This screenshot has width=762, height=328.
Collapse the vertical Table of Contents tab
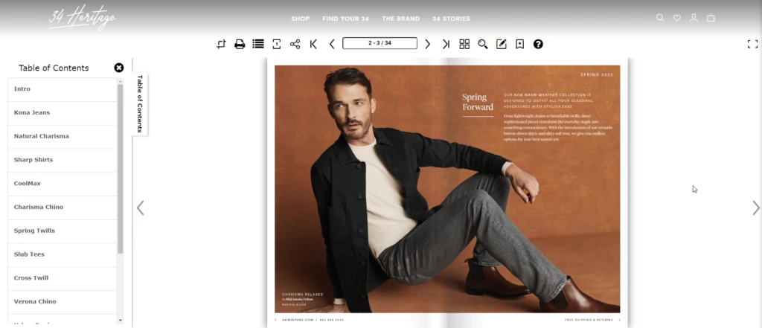[140, 104]
